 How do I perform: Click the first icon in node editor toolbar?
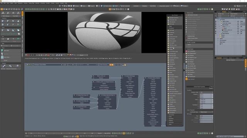[x=28, y=65]
